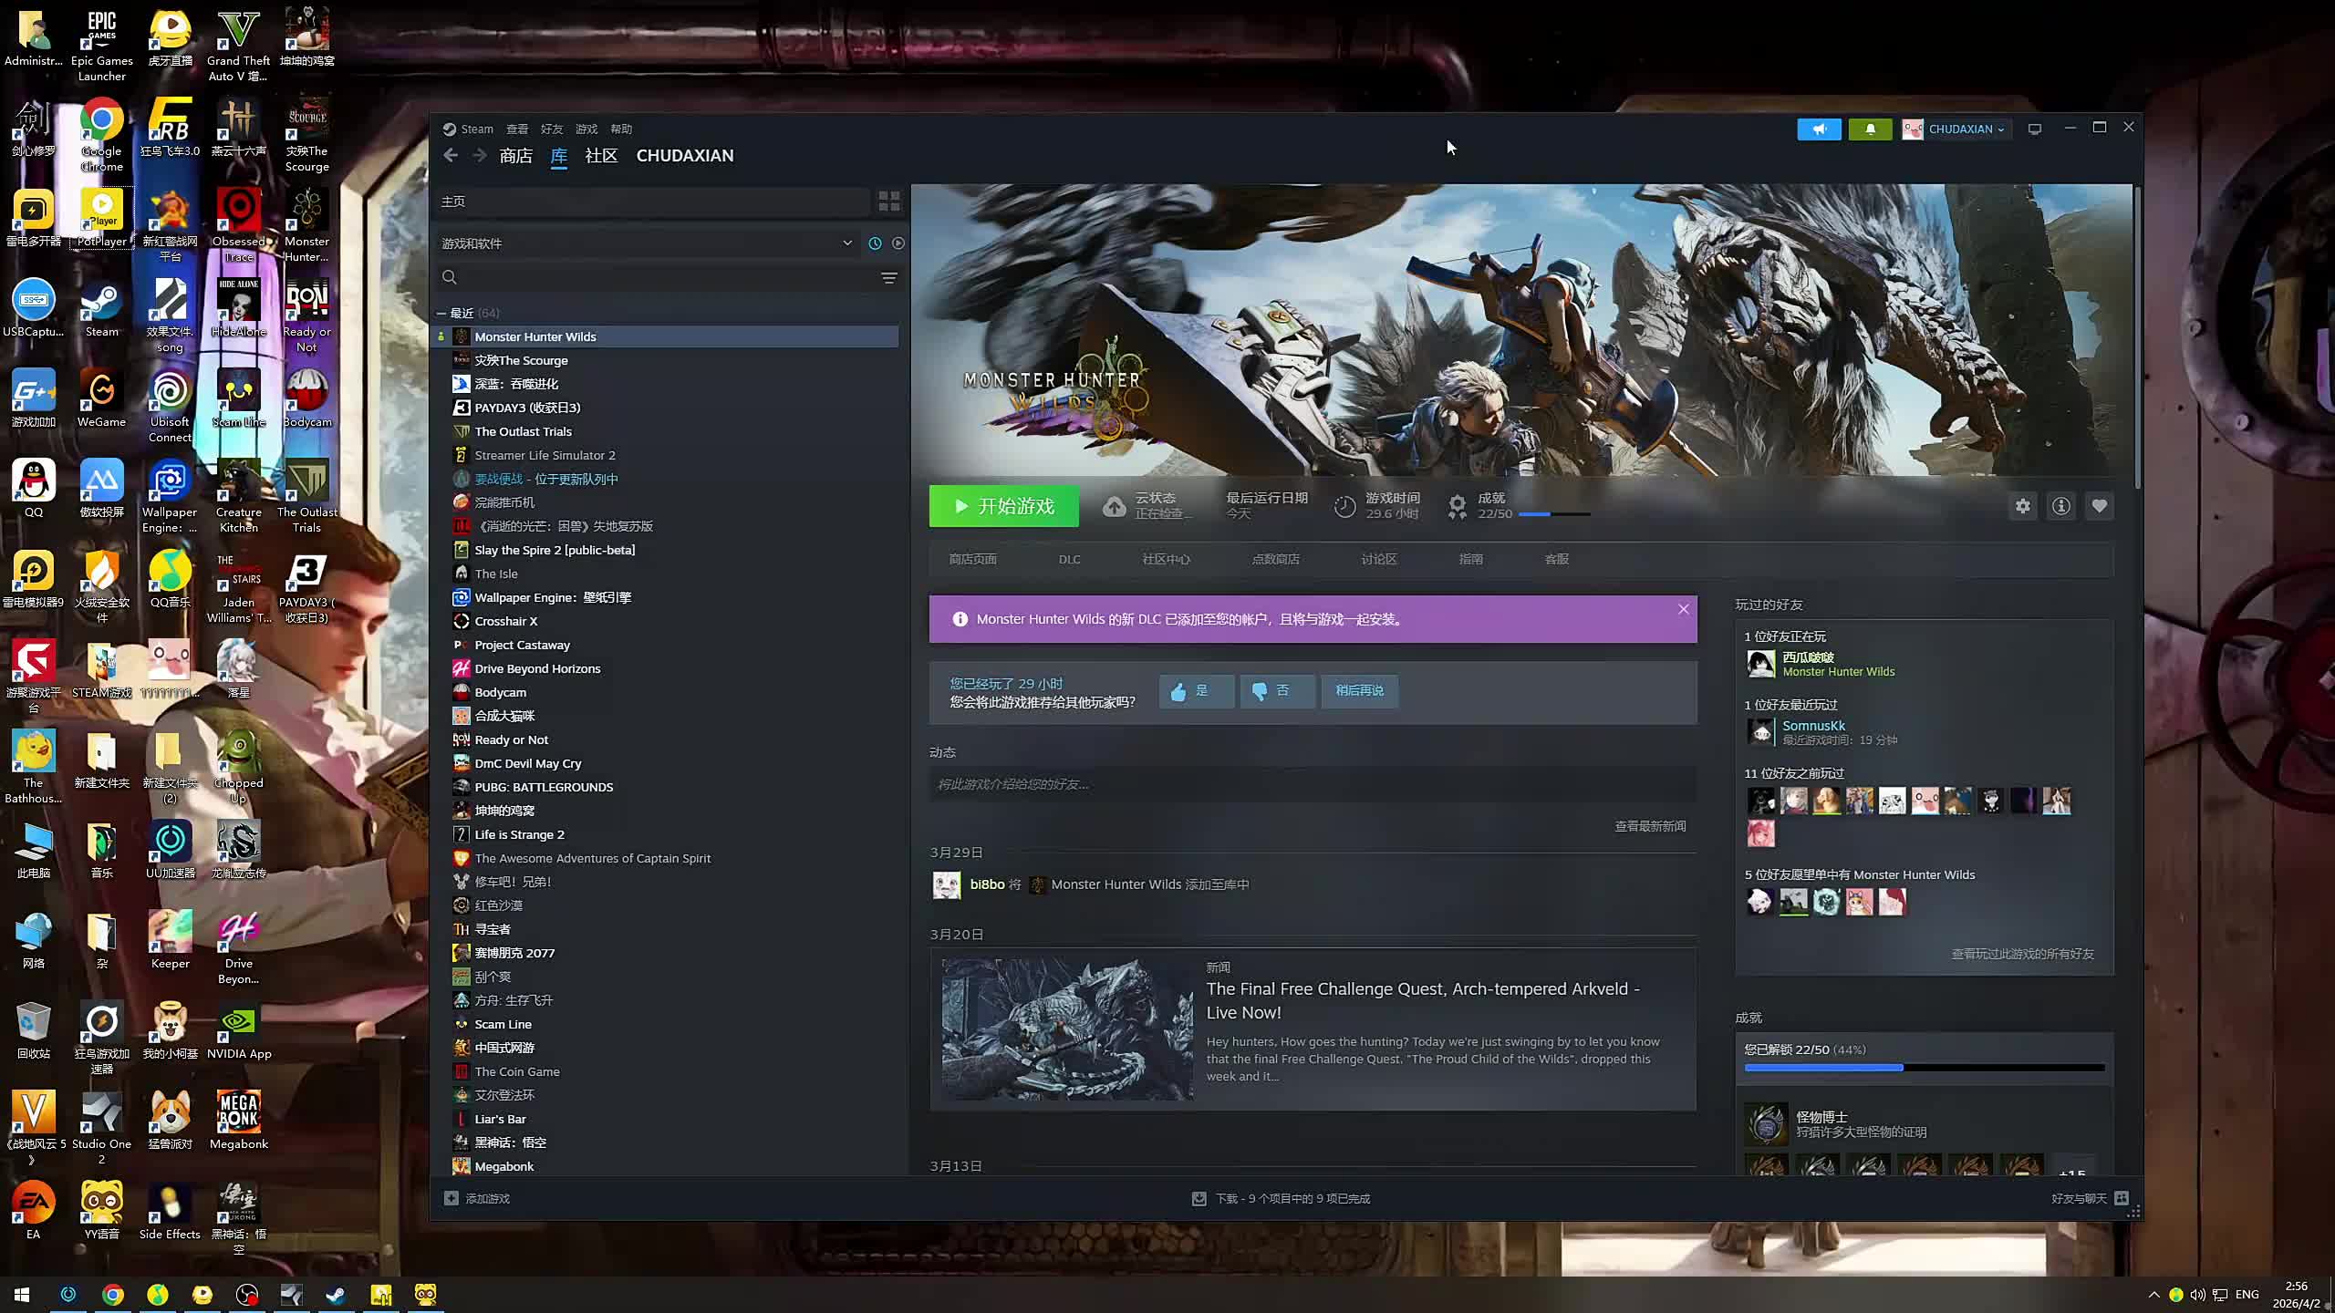Image resolution: width=2335 pixels, height=1313 pixels.
Task: Click the achievements 22/50 progress bar
Action: tap(1553, 514)
